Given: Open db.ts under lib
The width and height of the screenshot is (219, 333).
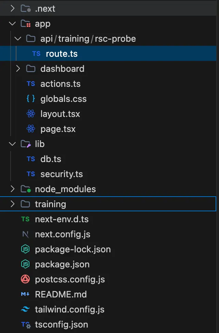Looking at the screenshot, I should tap(50, 159).
